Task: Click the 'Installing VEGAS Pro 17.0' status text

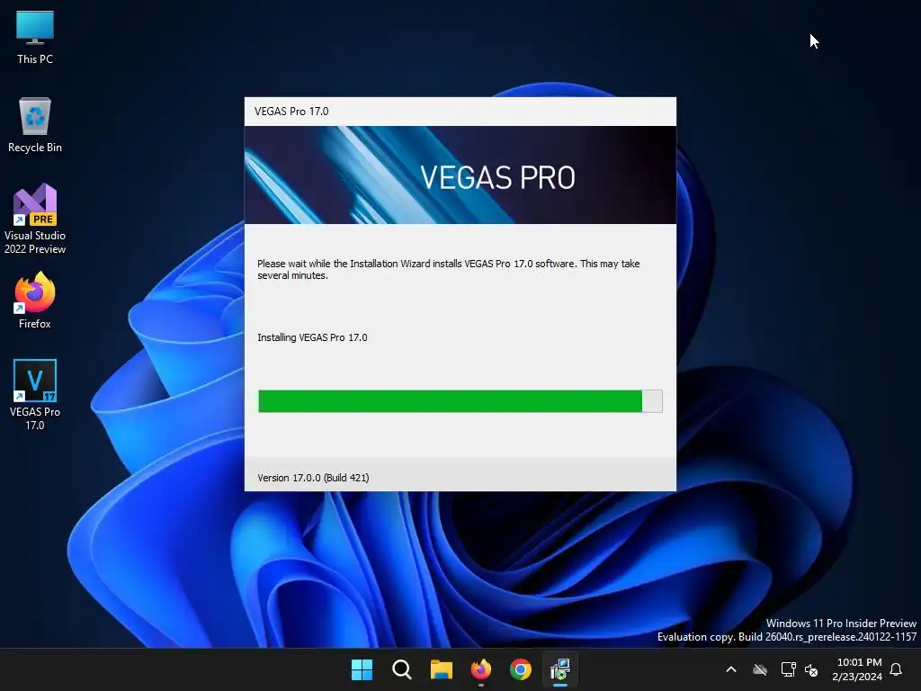Action: tap(312, 338)
